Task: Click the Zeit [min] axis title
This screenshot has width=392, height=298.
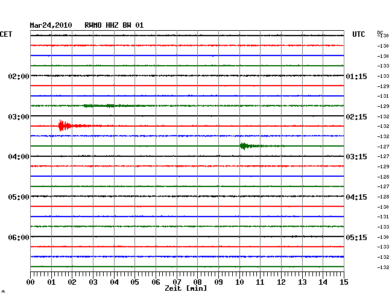Action: pos(186,288)
